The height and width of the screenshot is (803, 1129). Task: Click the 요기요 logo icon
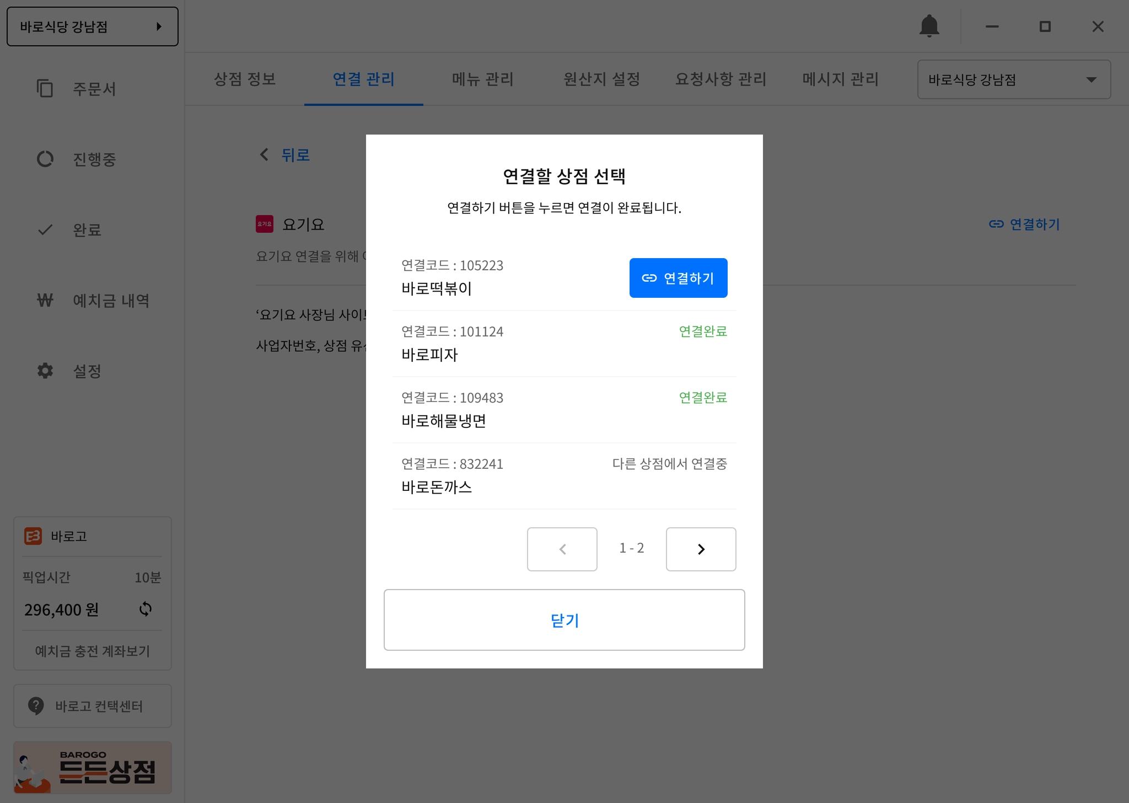click(x=265, y=224)
